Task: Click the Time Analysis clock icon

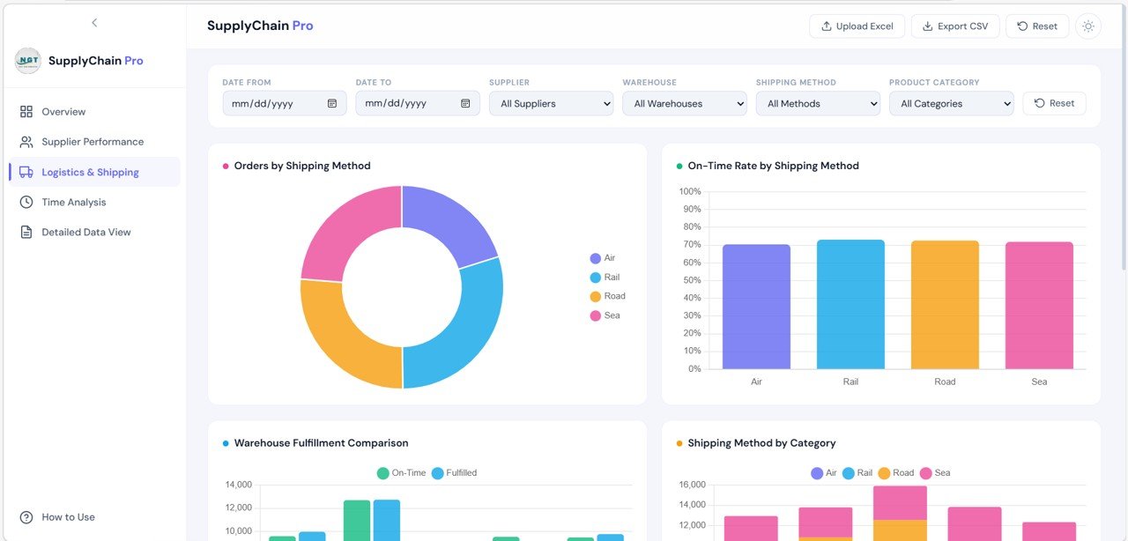Action: point(26,203)
